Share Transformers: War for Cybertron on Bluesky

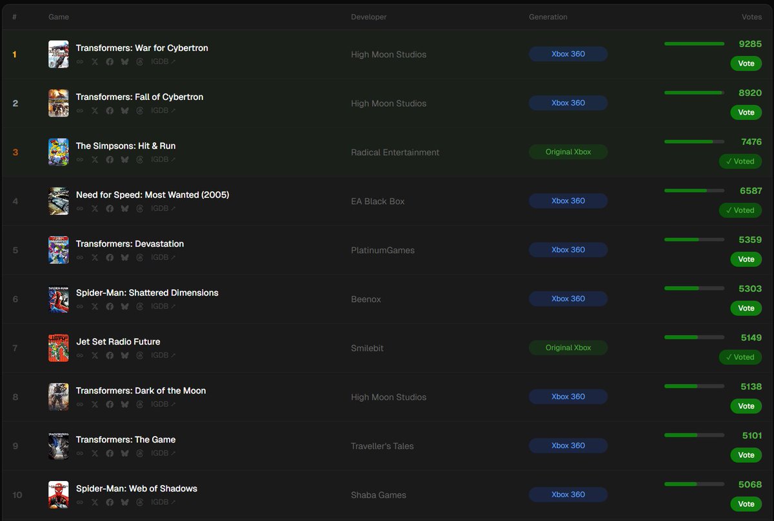[x=125, y=62]
